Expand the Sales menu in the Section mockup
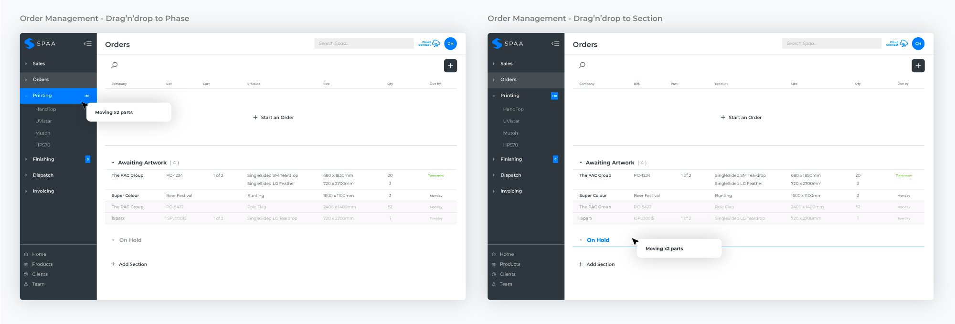955x324 pixels. (x=506, y=64)
